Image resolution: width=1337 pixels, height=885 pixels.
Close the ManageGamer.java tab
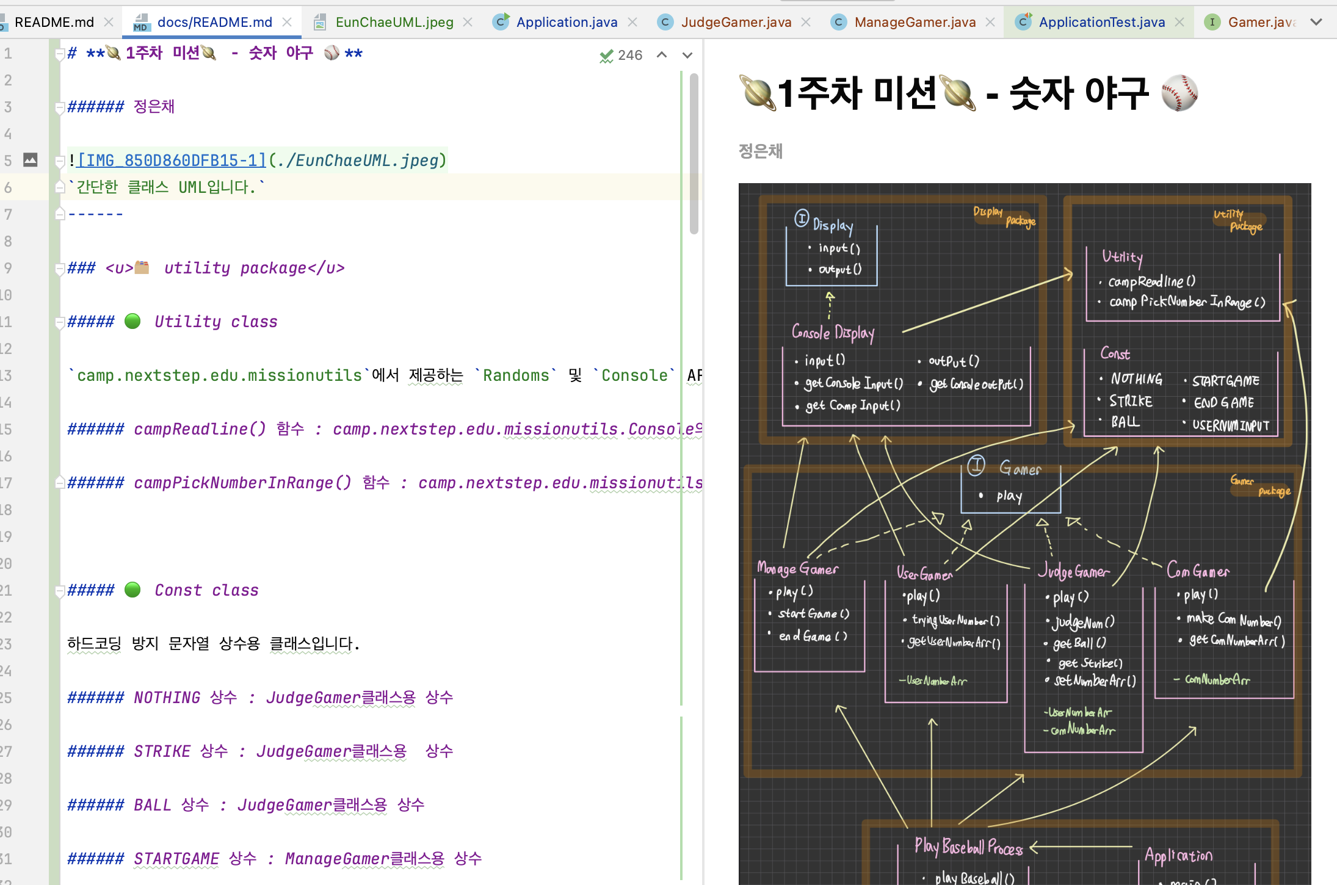(x=990, y=22)
